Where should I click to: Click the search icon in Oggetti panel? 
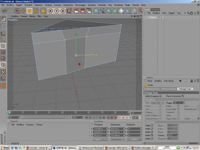coord(188,13)
